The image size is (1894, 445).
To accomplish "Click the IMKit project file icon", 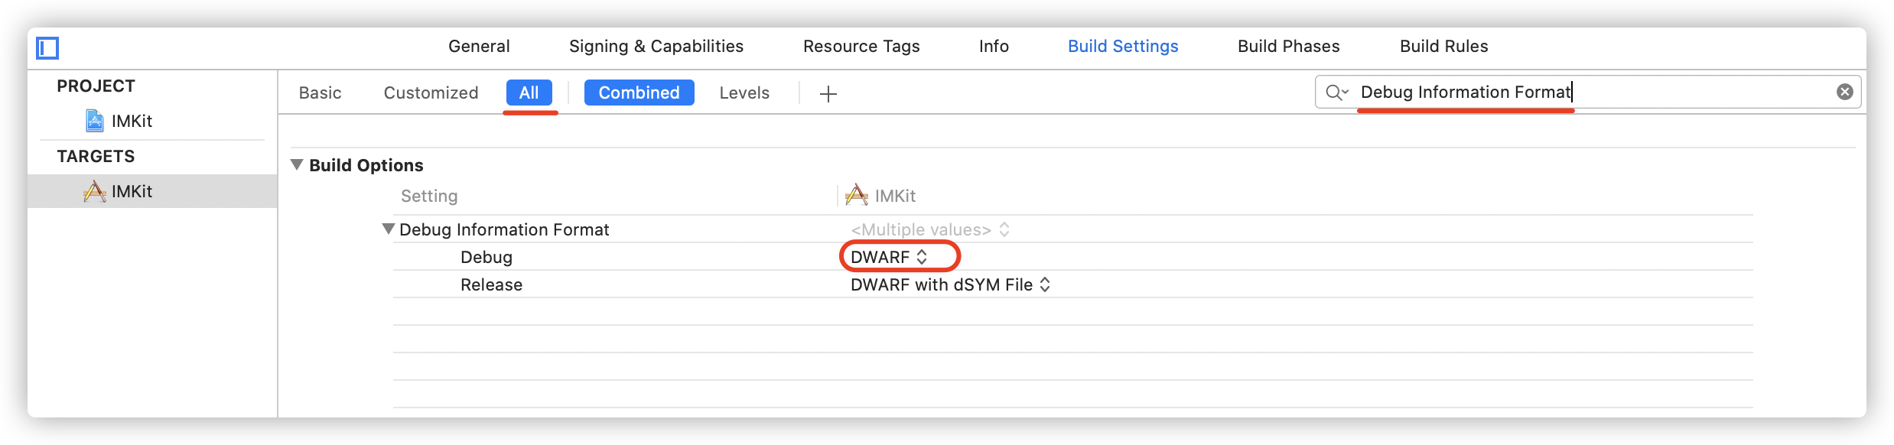I will click(x=95, y=121).
